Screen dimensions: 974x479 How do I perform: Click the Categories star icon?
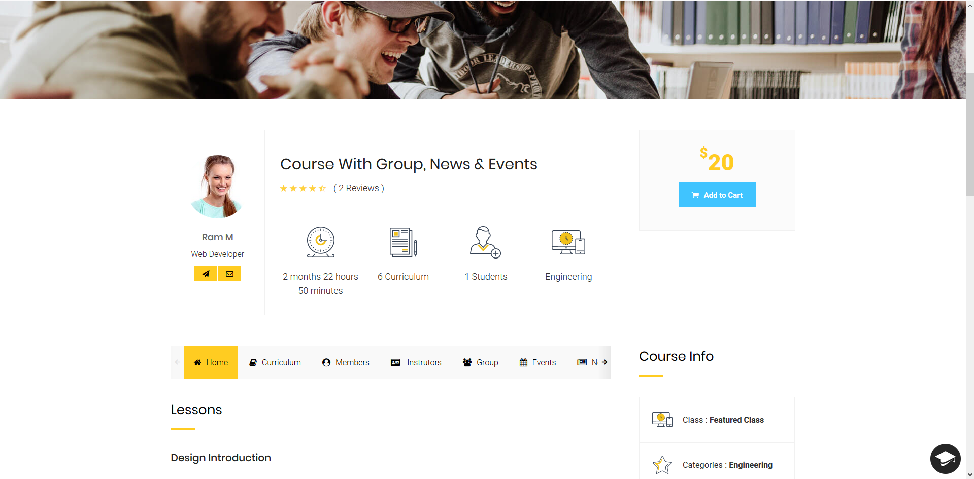(662, 465)
